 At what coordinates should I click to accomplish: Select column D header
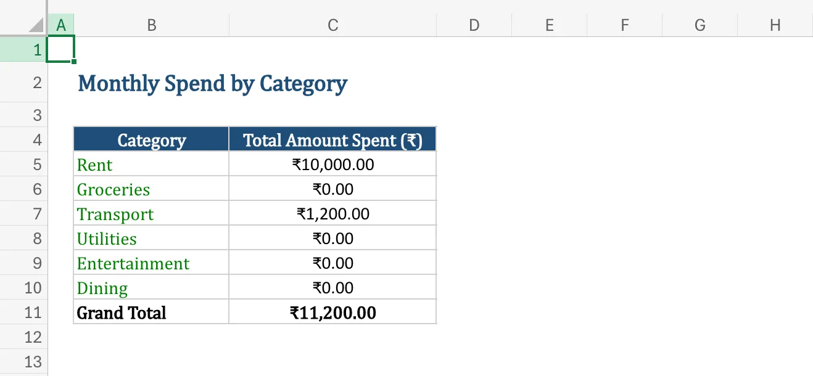[474, 25]
